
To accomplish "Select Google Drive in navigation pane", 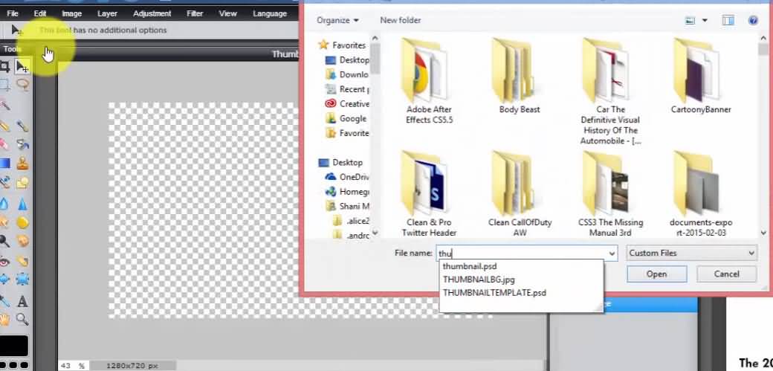I will [346, 118].
